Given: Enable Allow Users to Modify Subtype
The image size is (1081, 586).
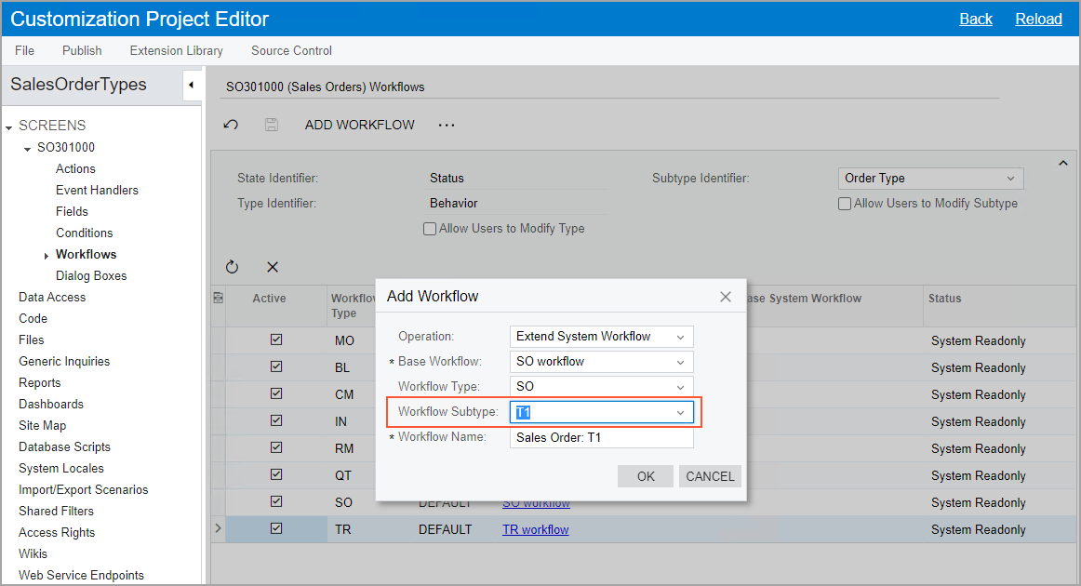Looking at the screenshot, I should point(845,204).
